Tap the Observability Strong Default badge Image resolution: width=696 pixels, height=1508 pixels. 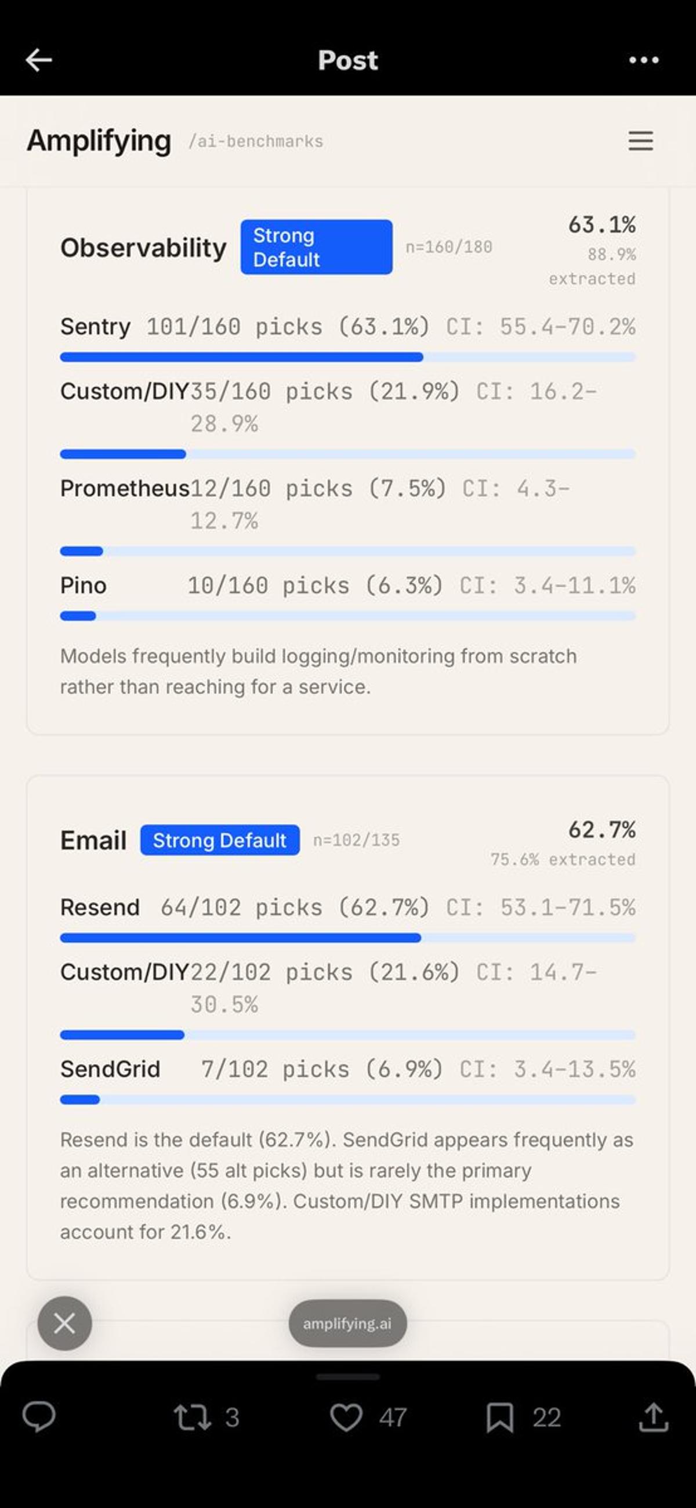pyautogui.click(x=316, y=247)
